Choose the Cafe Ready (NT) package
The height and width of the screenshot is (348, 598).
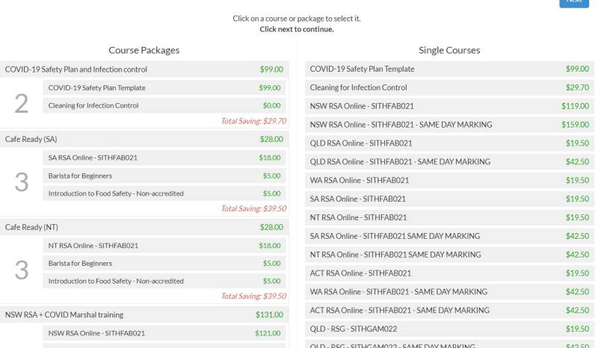click(144, 227)
